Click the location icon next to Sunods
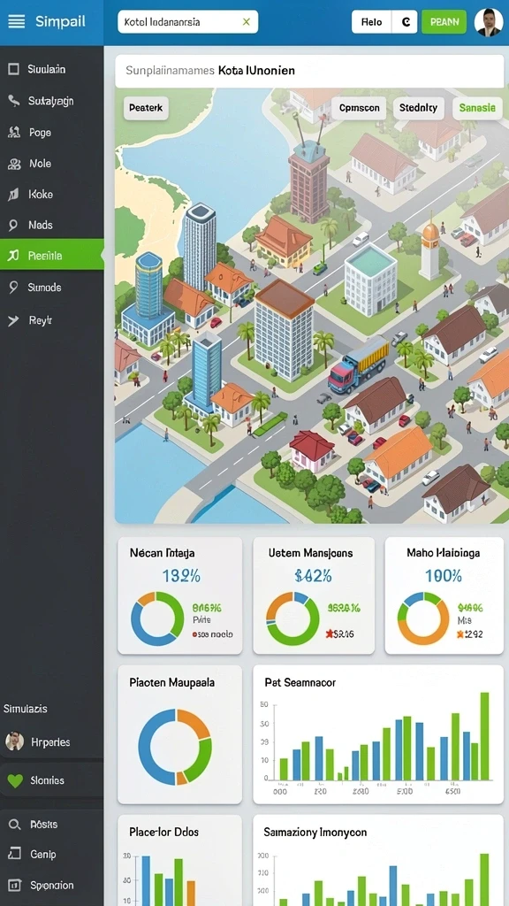This screenshot has width=509, height=906. click(x=13, y=288)
